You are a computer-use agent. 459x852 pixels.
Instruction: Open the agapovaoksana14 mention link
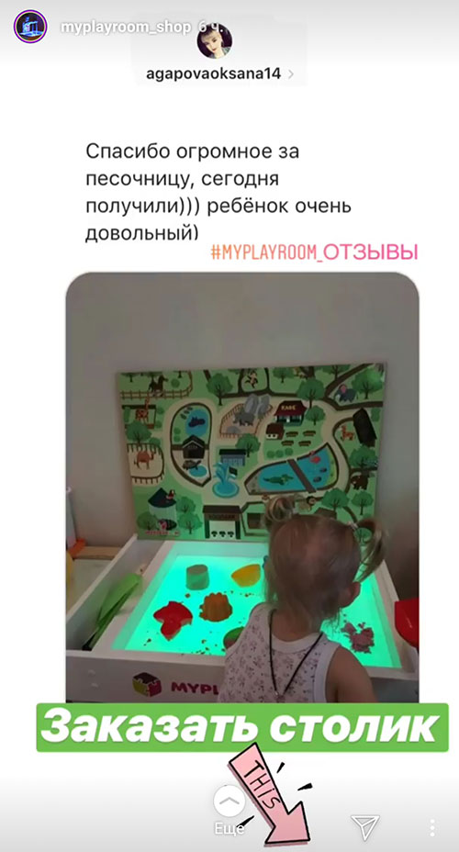(214, 73)
